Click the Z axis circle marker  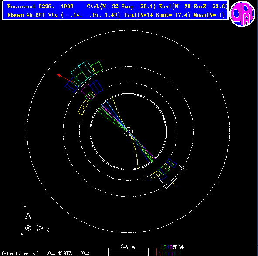pos(28,228)
